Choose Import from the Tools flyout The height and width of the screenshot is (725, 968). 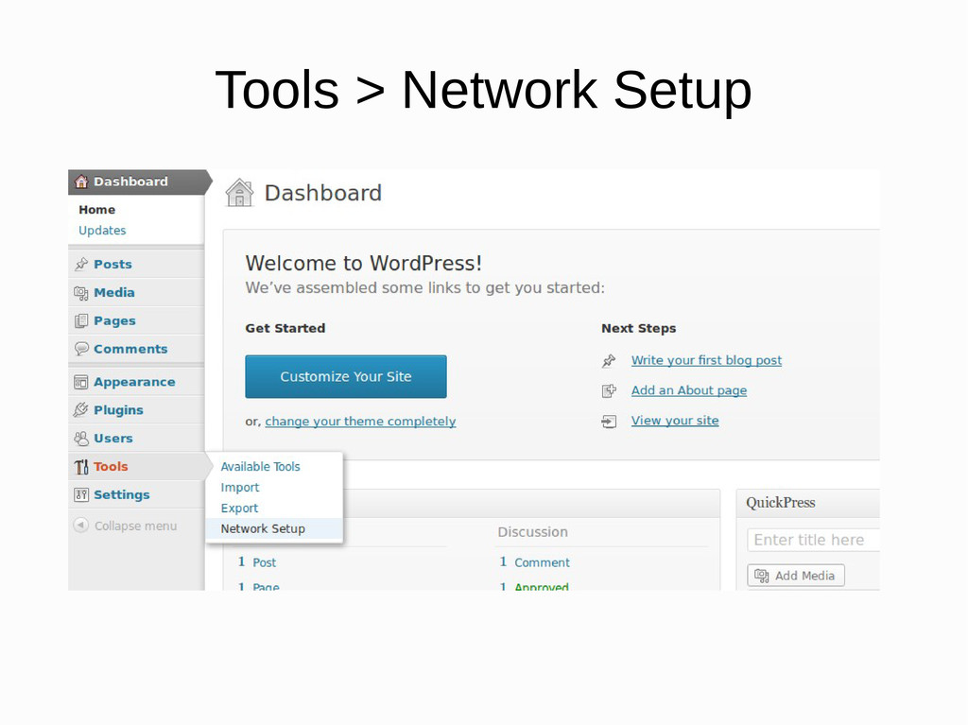240,488
